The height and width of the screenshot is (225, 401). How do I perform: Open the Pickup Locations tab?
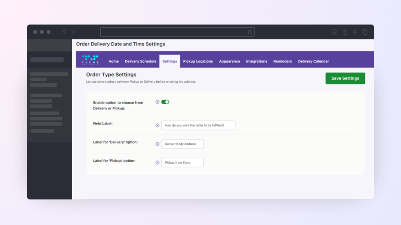[x=198, y=61]
